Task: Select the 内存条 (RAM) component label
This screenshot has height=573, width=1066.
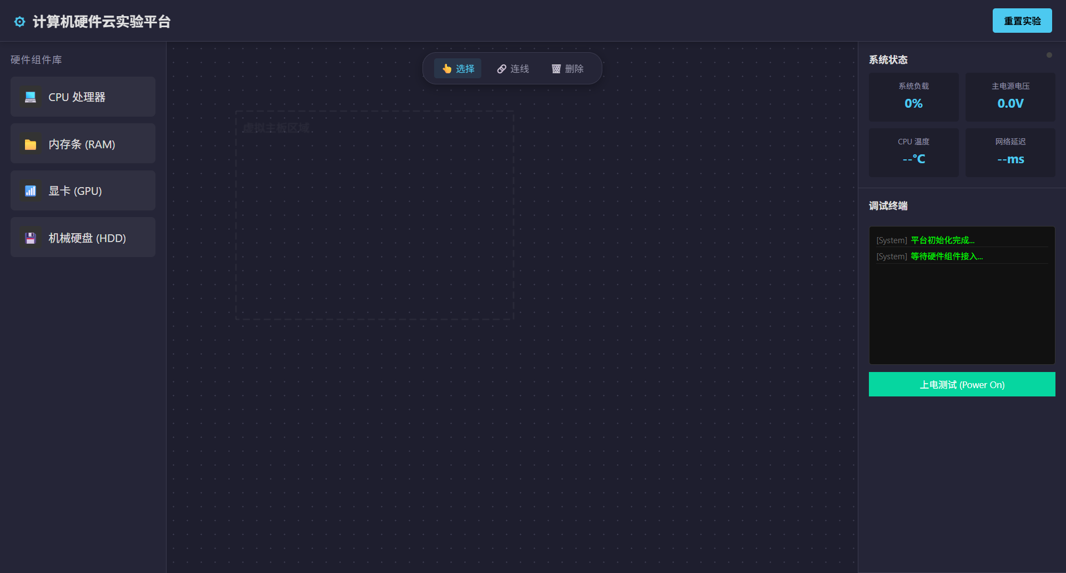Action: [82, 144]
